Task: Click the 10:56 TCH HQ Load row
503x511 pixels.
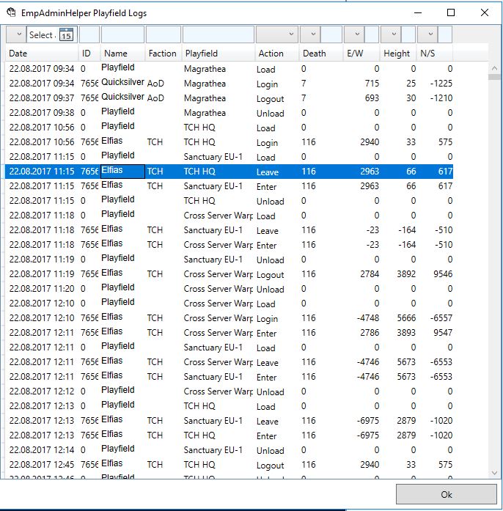Action: (x=230, y=128)
